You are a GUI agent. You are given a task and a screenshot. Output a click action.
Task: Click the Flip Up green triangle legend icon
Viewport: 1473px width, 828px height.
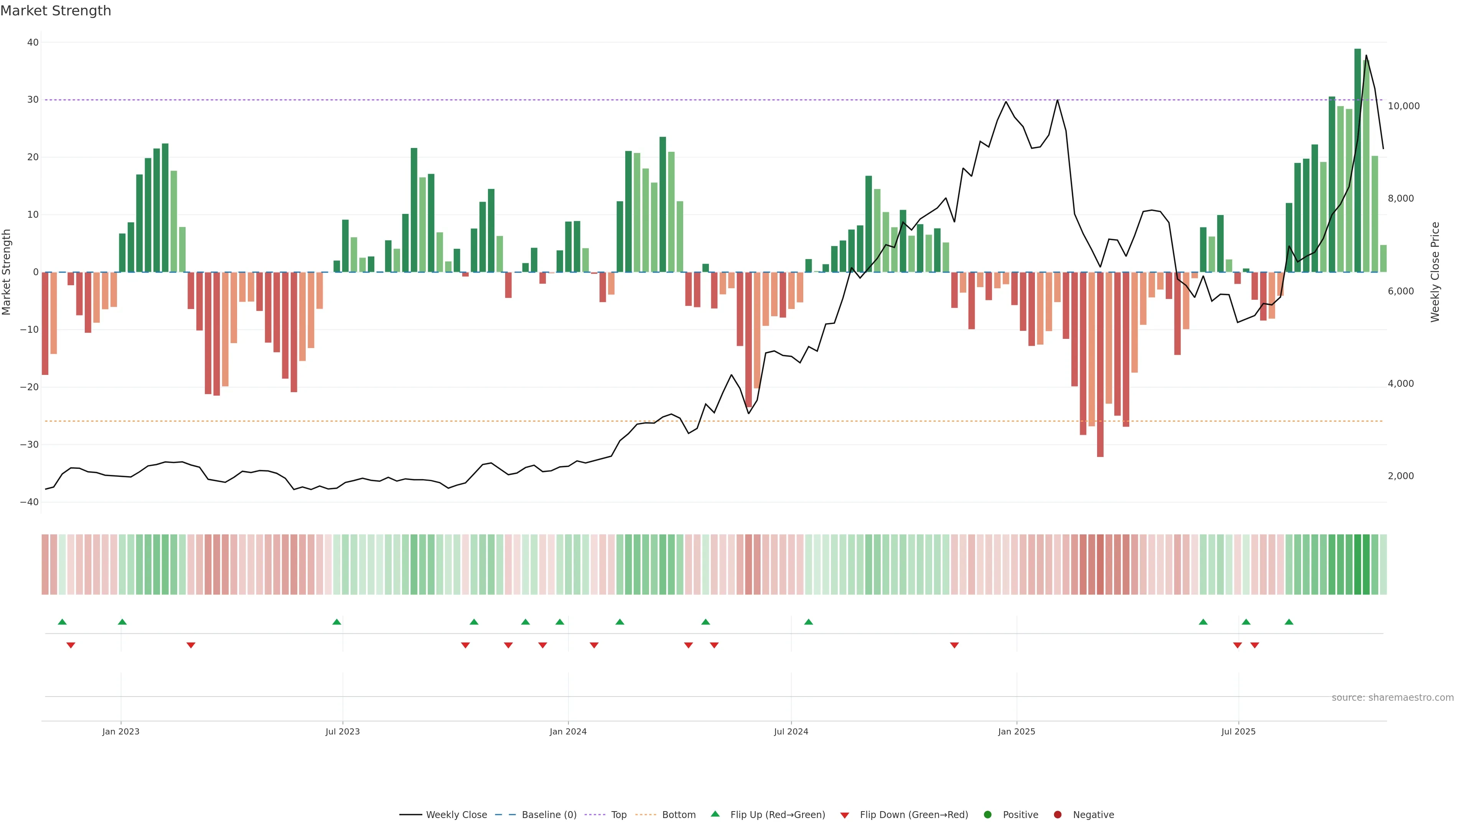click(x=715, y=814)
